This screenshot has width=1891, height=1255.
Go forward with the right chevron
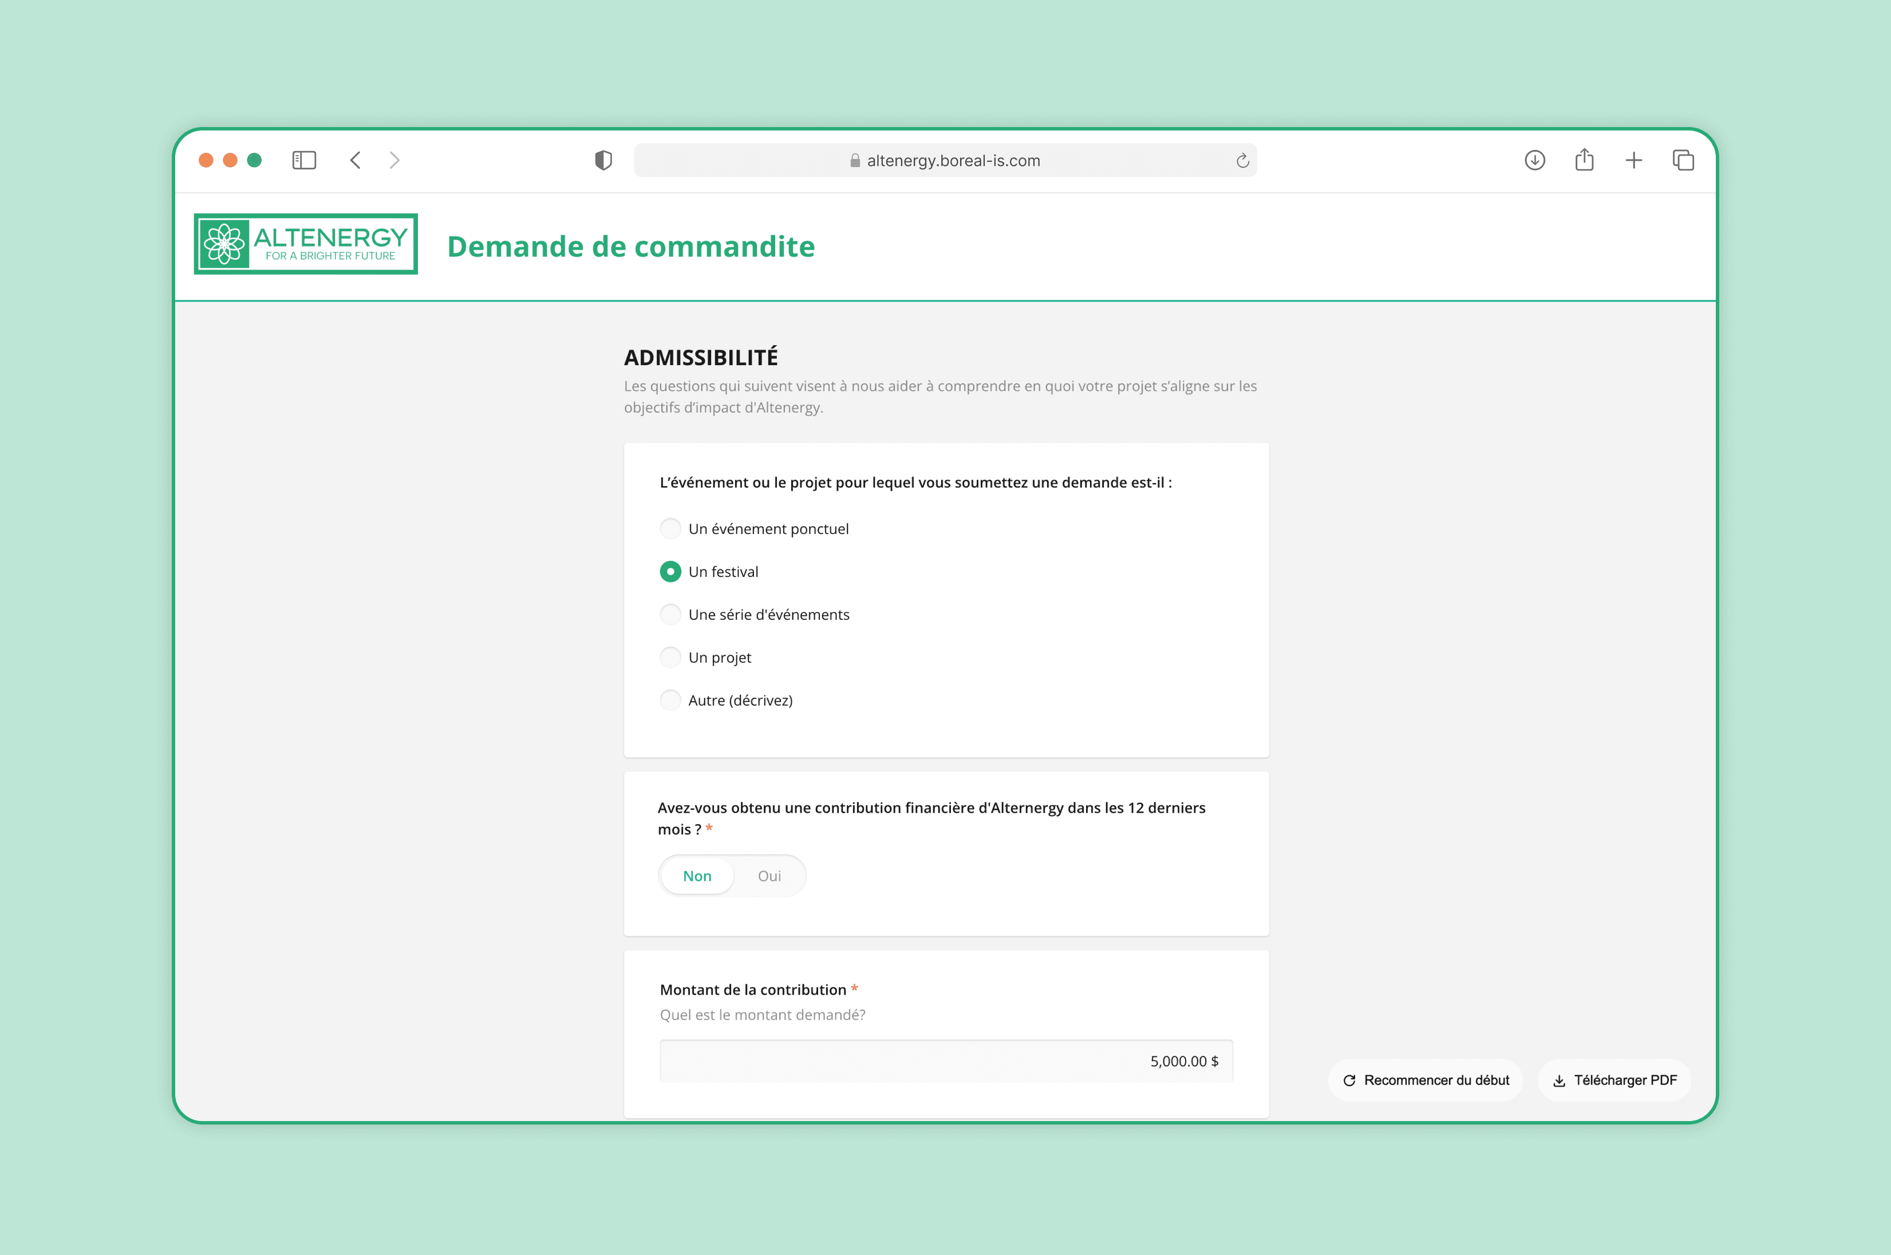[x=394, y=160]
